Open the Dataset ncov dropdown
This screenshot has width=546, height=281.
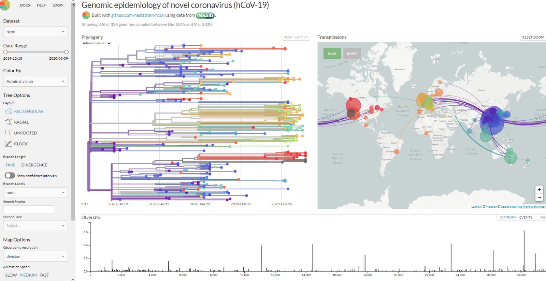pyautogui.click(x=35, y=32)
